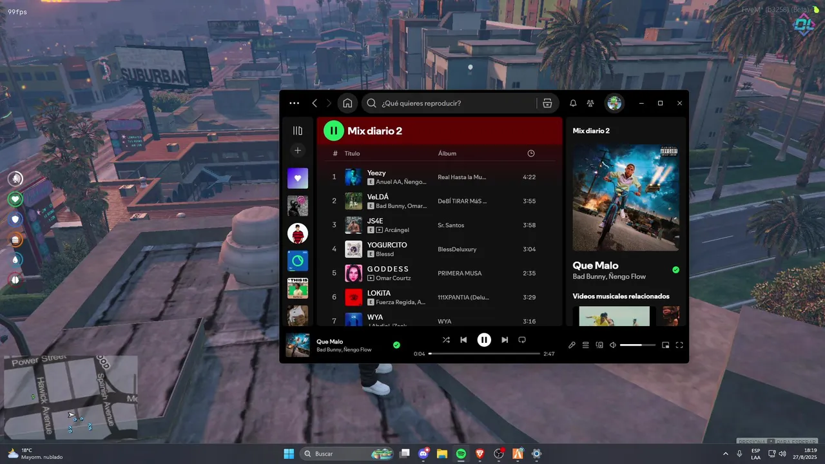Go forward with the right arrow in Spotify
This screenshot has width=825, height=464.
coord(329,103)
